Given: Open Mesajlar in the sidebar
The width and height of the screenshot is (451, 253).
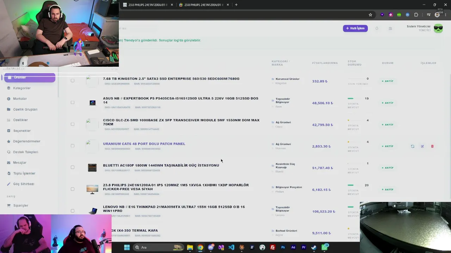Looking at the screenshot, I should (x=20, y=163).
